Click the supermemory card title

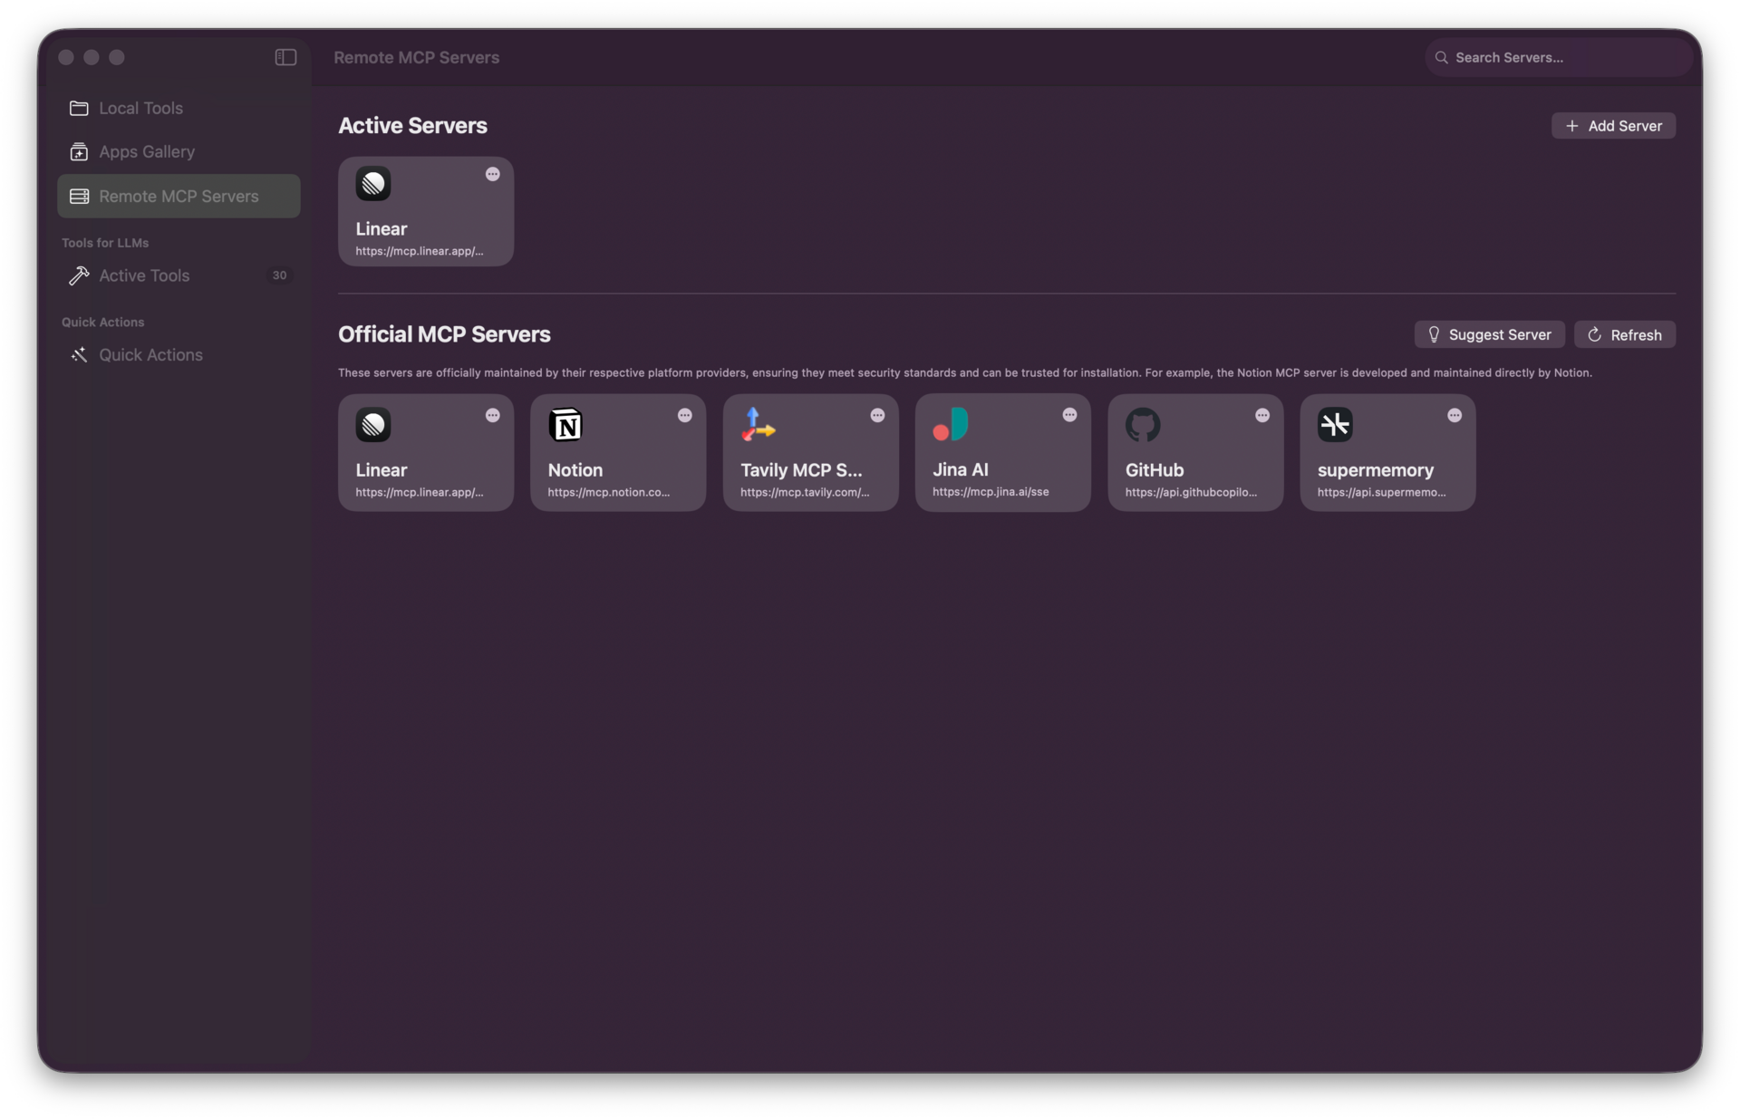tap(1375, 470)
